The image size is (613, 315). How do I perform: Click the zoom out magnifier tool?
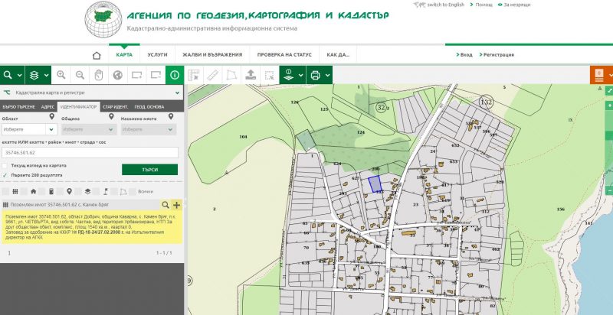tap(80, 75)
